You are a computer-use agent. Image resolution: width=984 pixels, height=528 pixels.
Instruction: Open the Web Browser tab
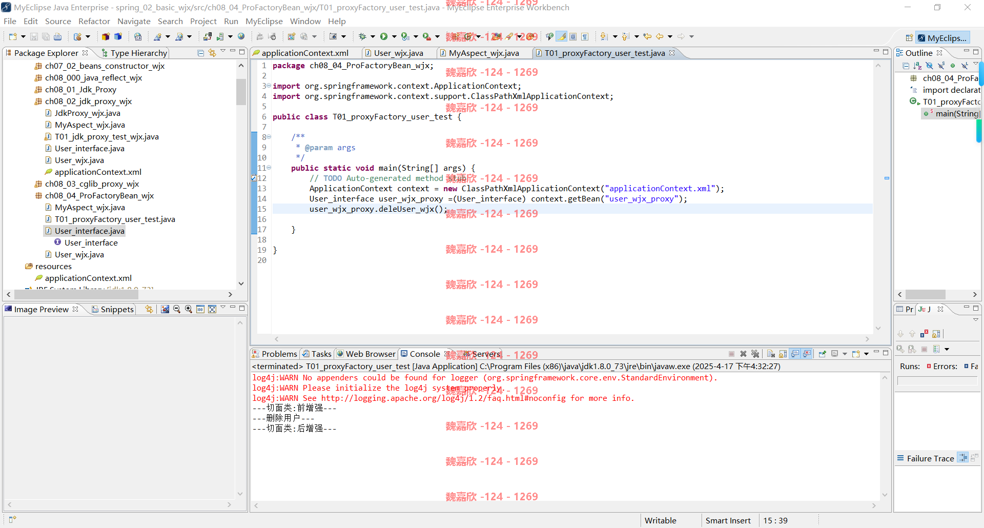[x=366, y=354]
